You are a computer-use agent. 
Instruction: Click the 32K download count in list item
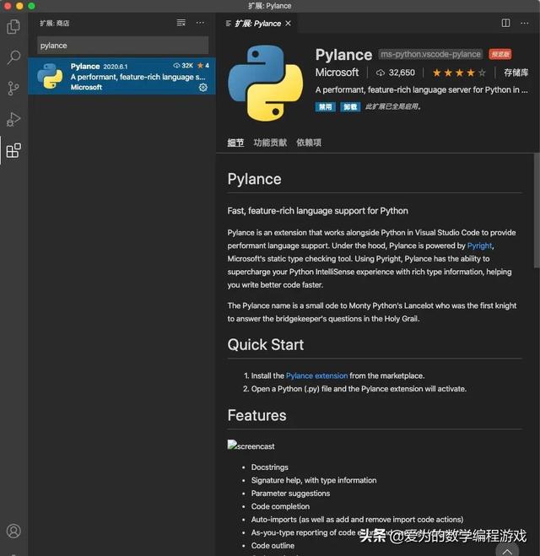pos(183,66)
